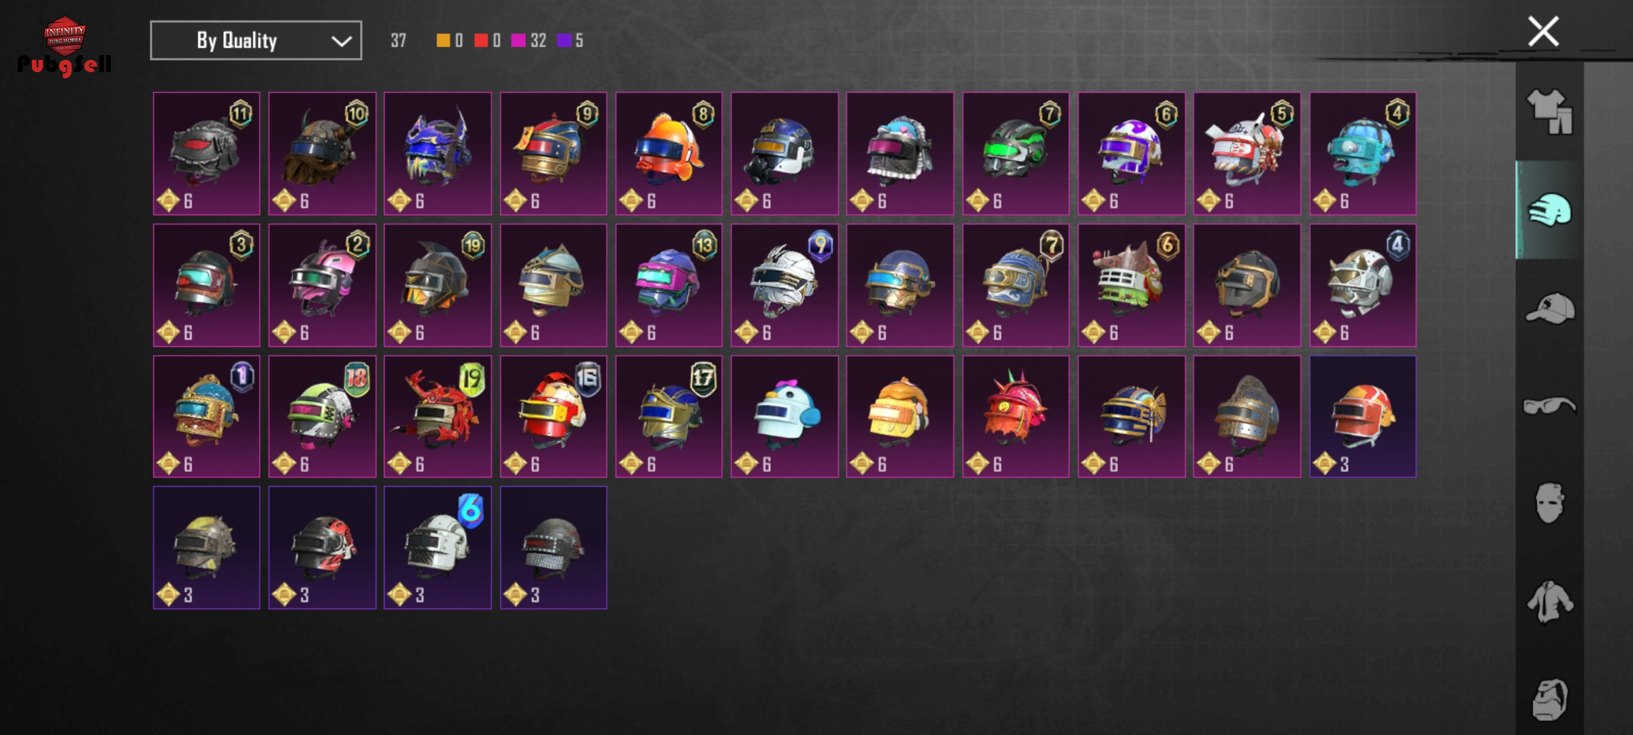Select the red crab helmet with badge 19
This screenshot has height=735, width=1633.
tap(438, 416)
